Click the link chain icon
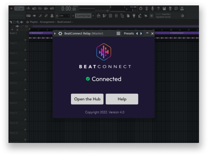Image resolution: width=209 pixels, height=156 pixels. [46, 16]
